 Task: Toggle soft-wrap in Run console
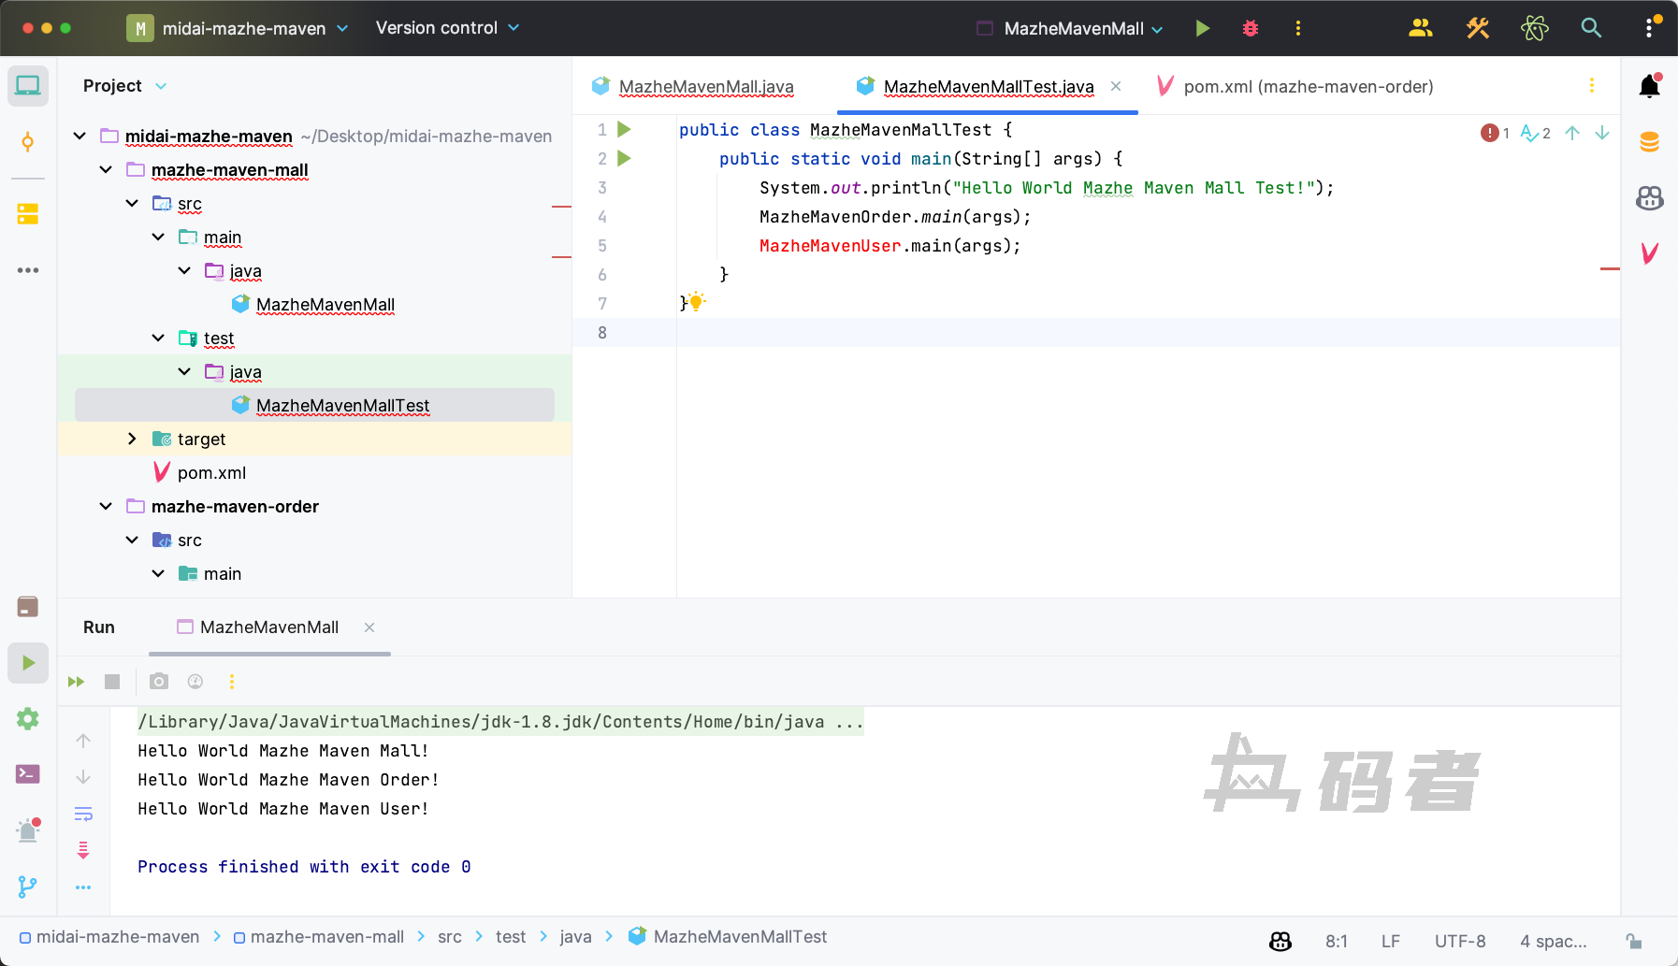tap(83, 814)
